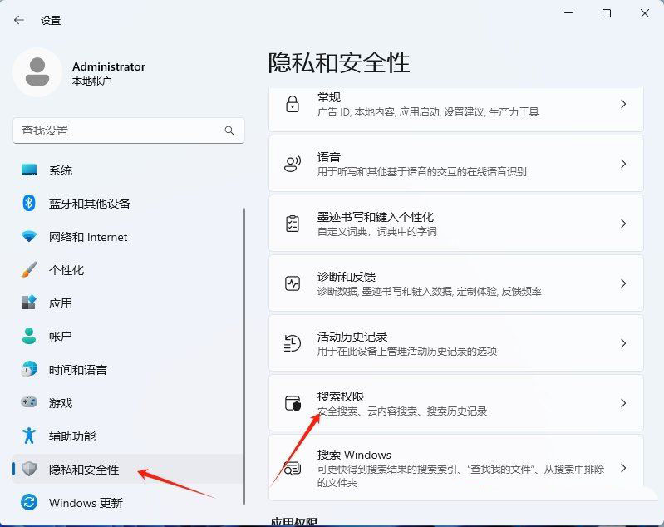Click the Windows Update icon
Screen dimensions: 664x527
(x=29, y=503)
